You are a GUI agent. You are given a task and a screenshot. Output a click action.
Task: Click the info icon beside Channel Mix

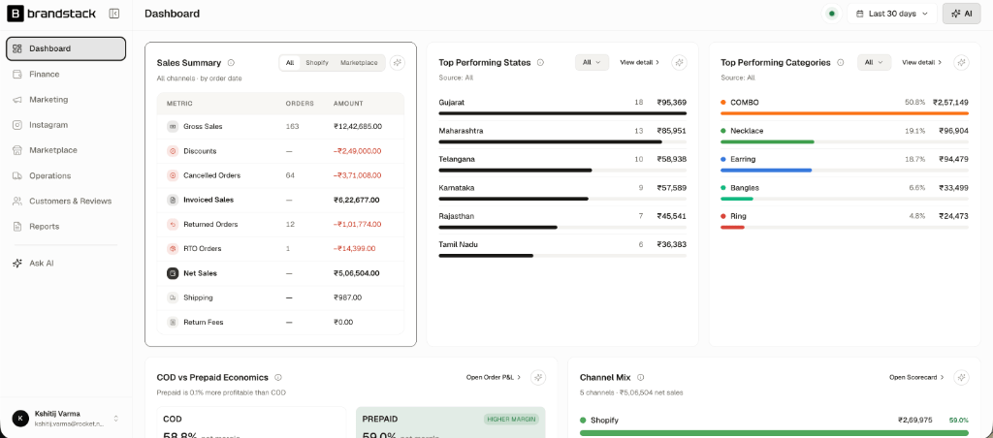tap(640, 377)
